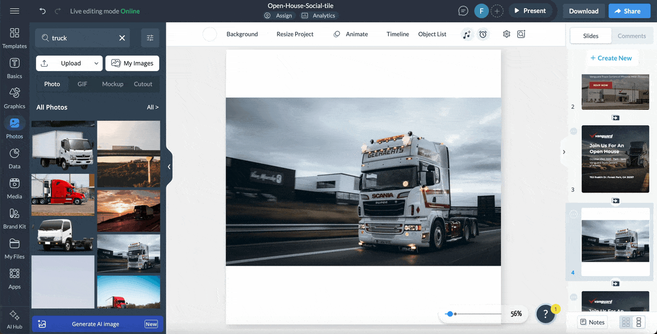Click transition icon below slide 3

coord(615,201)
